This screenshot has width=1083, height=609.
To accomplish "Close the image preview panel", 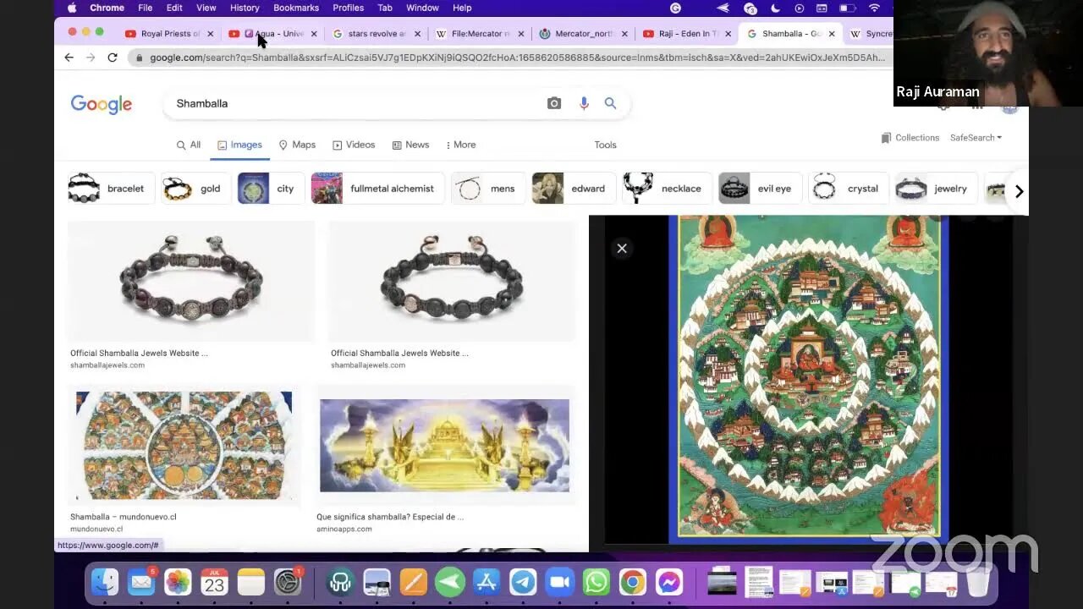I will pos(622,248).
